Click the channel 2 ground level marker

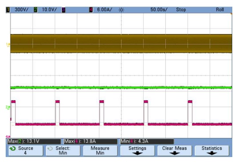click(x=8, y=108)
